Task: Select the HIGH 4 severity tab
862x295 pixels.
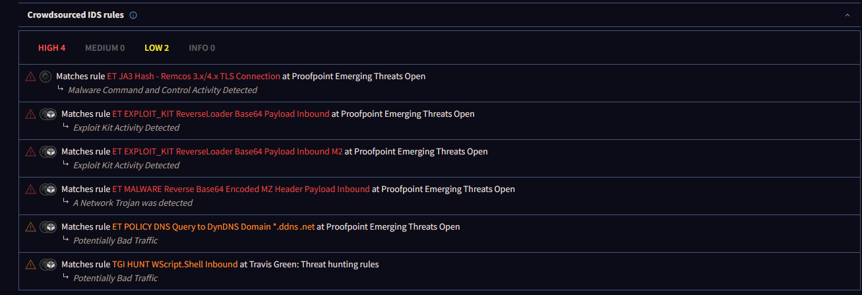Action: [52, 48]
